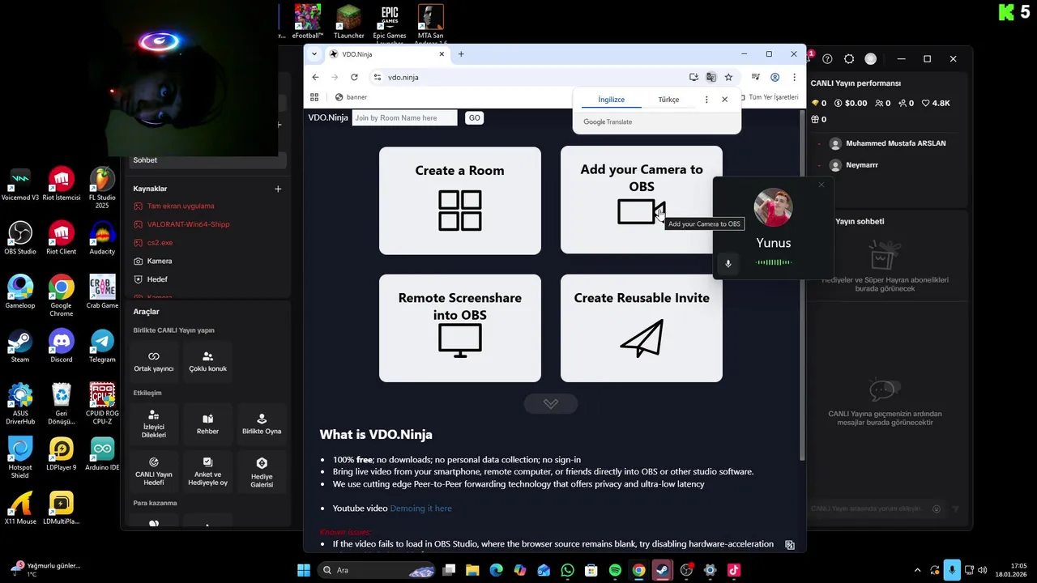1037x583 pixels.
Task: Close the Google Translate popup
Action: 724,100
